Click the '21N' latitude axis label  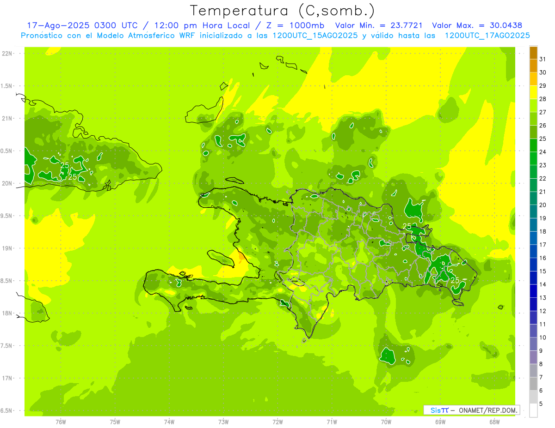click(x=7, y=118)
